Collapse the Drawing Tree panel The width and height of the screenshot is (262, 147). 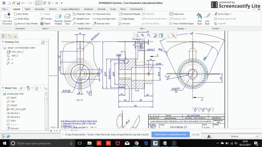[x=3, y=42]
